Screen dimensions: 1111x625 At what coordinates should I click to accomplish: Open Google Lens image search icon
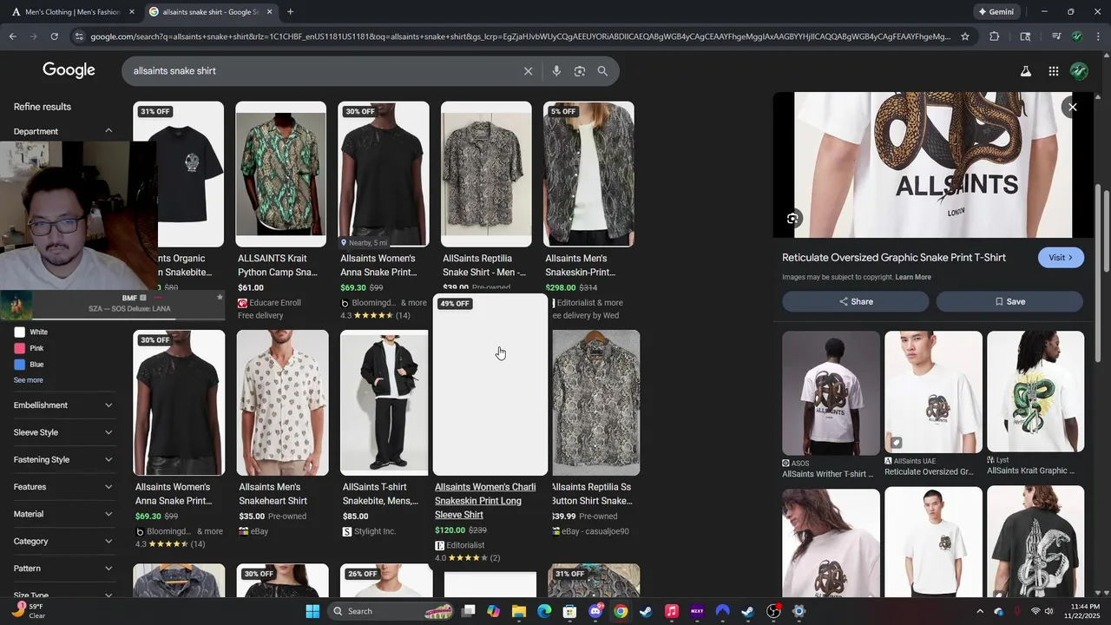point(580,71)
